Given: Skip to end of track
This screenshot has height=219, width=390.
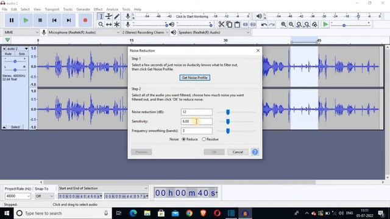Looking at the screenshot, I should click(69, 20).
